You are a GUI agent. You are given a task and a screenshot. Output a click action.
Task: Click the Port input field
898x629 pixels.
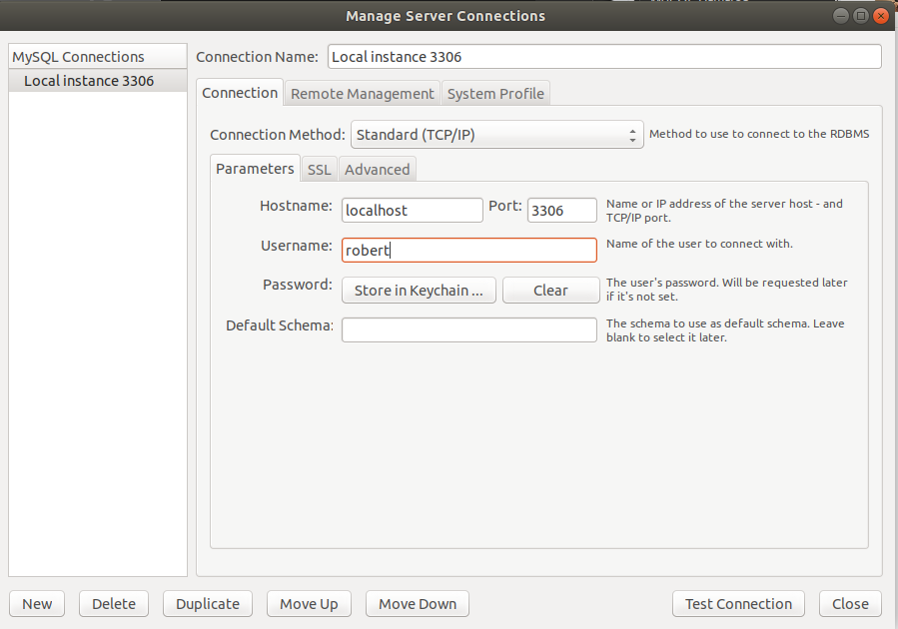(x=561, y=210)
